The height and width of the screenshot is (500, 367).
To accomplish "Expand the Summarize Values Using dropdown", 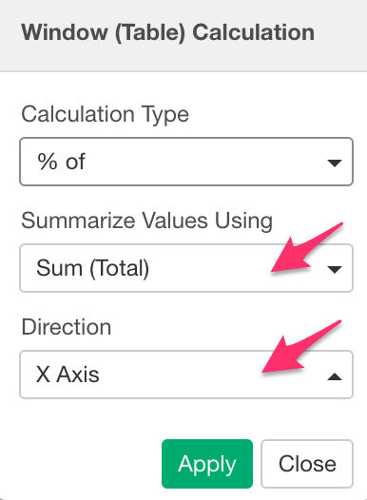I will 186,268.
